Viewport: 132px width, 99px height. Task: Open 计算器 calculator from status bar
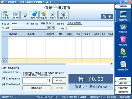tap(83, 97)
